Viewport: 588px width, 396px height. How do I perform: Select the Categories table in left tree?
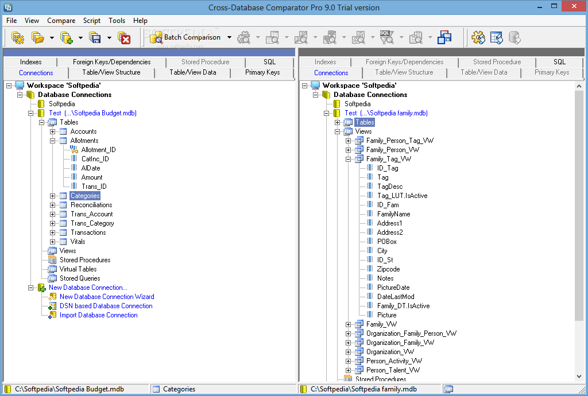pyautogui.click(x=85, y=196)
